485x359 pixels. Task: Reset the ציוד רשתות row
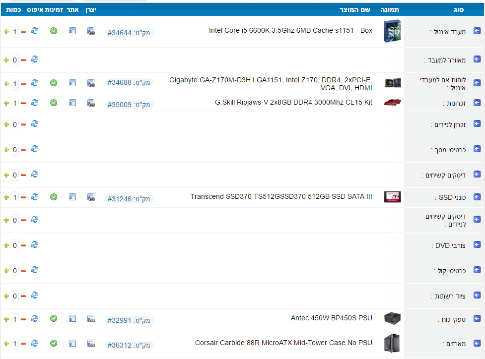(35, 296)
